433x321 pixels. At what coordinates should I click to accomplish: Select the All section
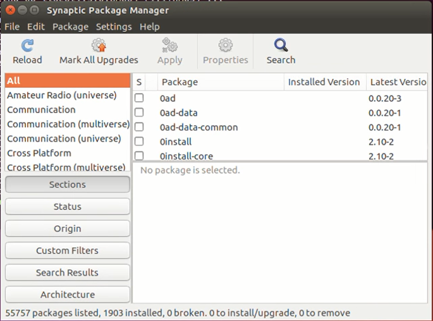(68, 81)
